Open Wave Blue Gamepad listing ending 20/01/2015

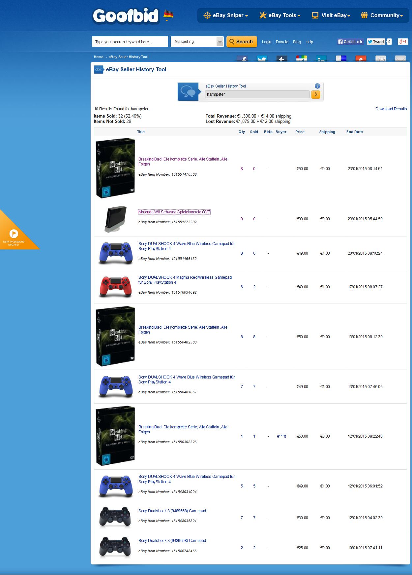point(187,246)
